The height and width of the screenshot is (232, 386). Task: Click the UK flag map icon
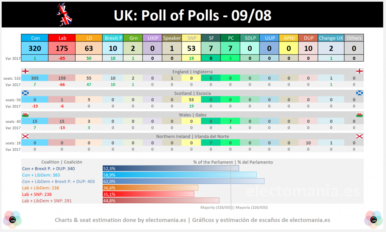tap(64, 14)
